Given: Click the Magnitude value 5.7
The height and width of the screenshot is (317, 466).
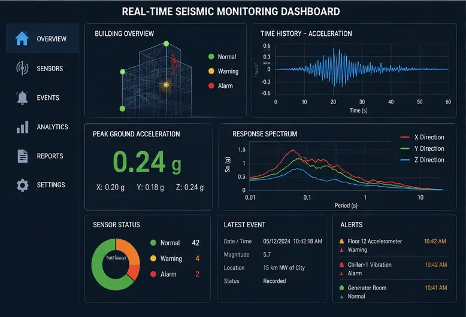Looking at the screenshot, I should [267, 254].
